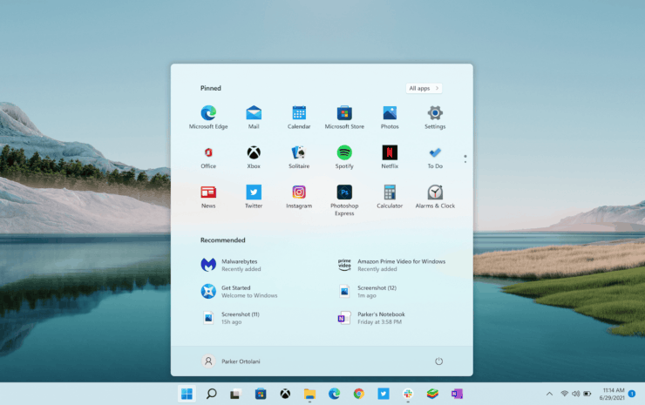645x405 pixels.
Task: Open Xbox in the pinned grid
Action: pyautogui.click(x=254, y=157)
